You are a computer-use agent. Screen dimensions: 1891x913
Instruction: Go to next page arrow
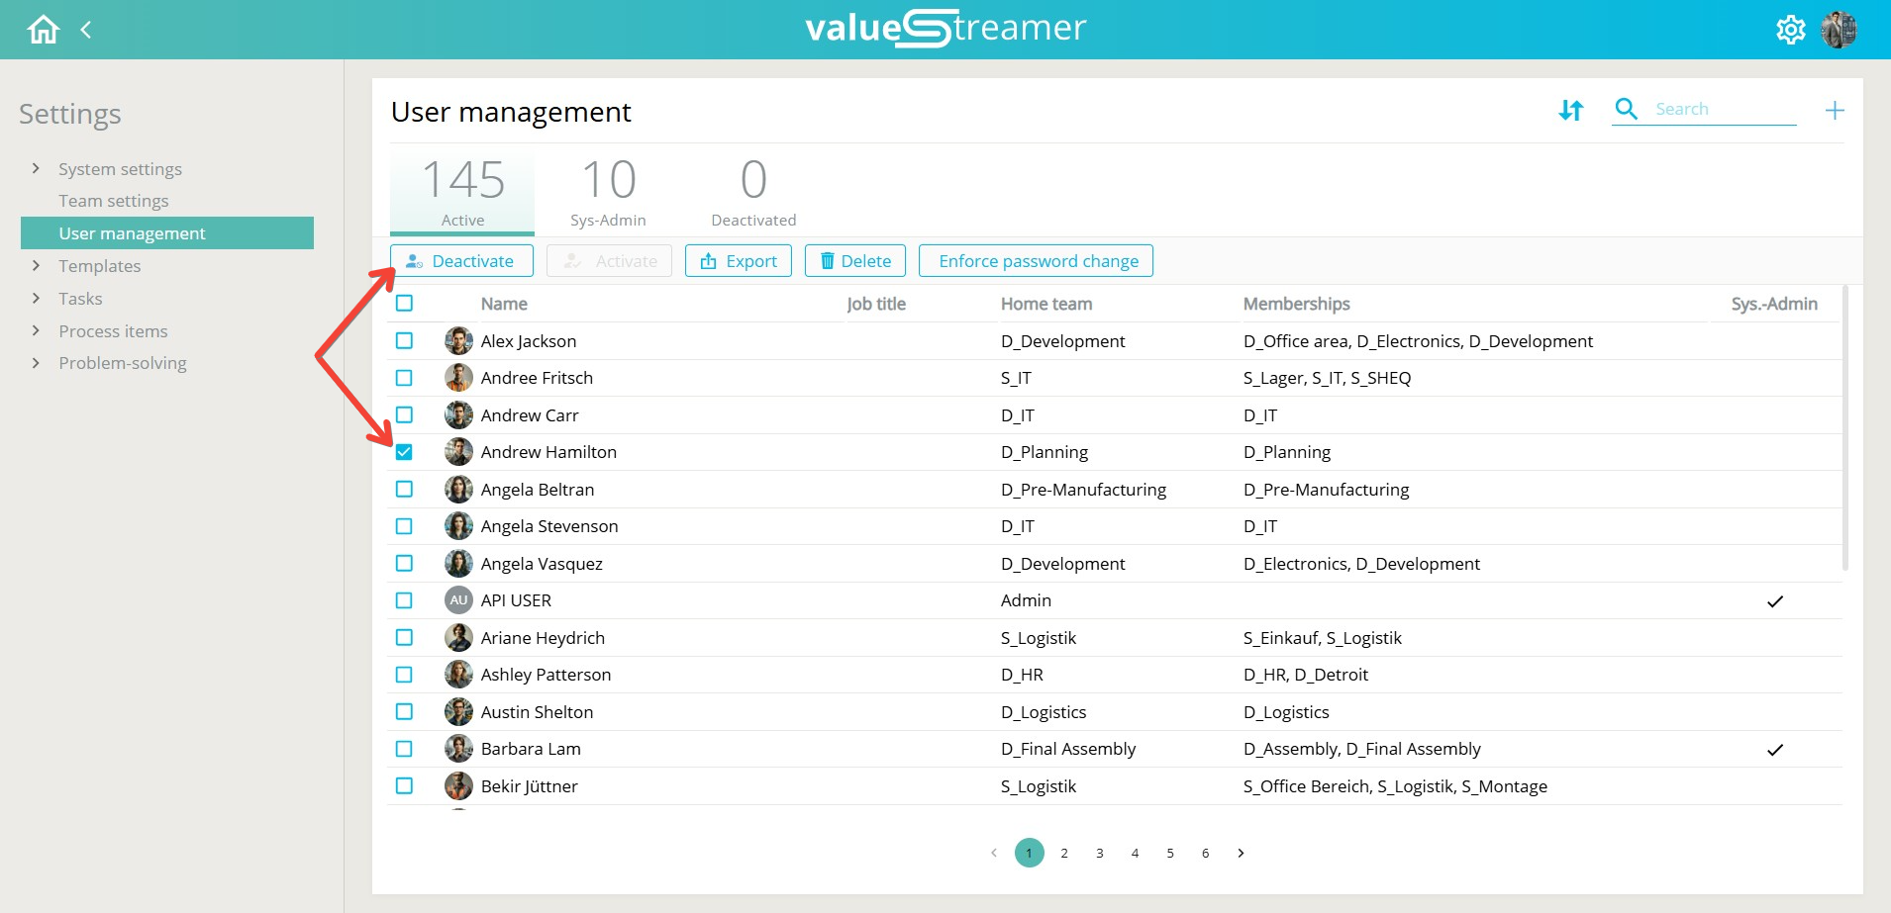point(1241,853)
